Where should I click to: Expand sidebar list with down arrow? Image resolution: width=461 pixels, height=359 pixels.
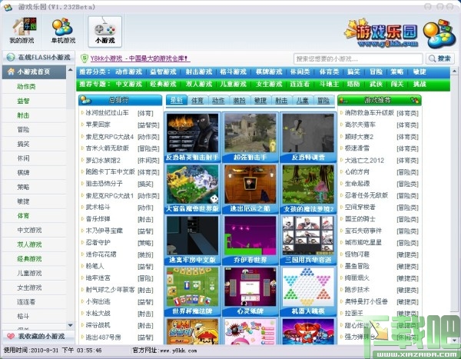[70, 325]
